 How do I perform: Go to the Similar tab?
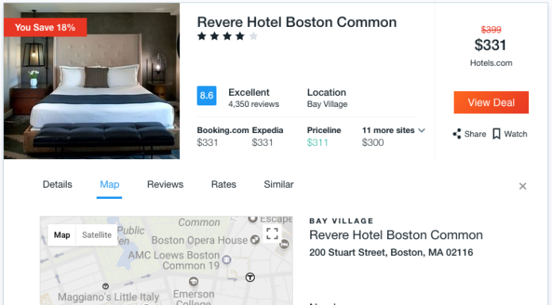pos(278,185)
